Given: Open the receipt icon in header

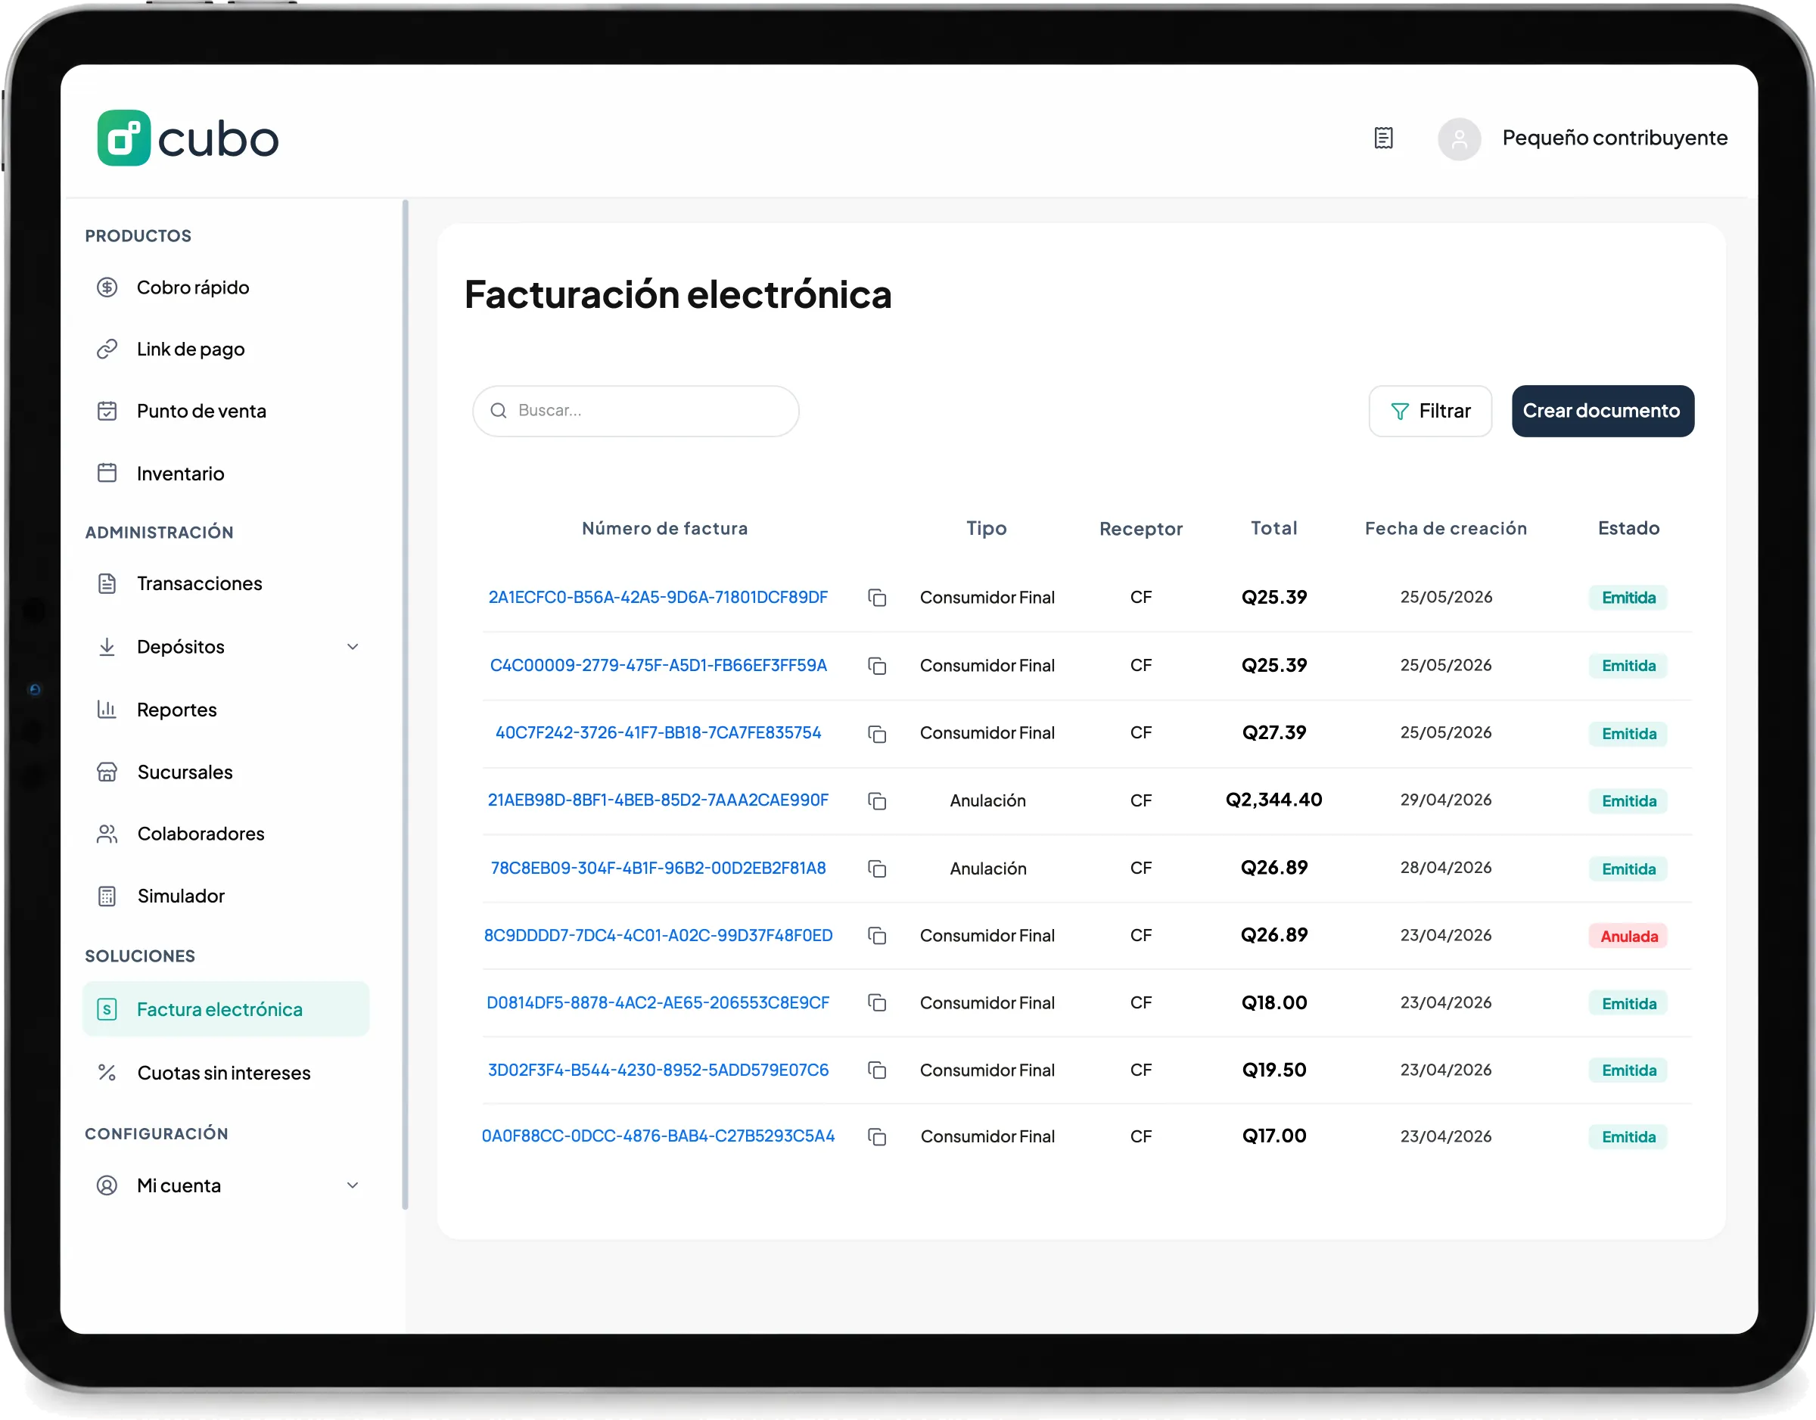Looking at the screenshot, I should tap(1384, 137).
